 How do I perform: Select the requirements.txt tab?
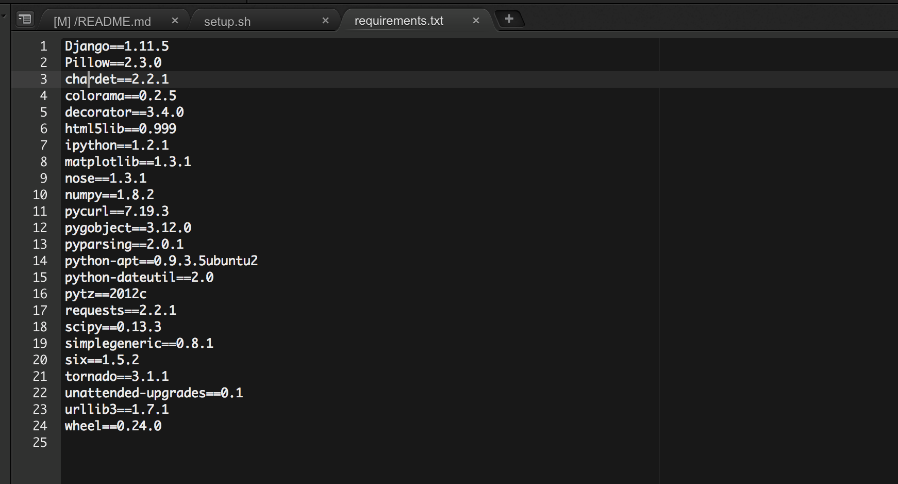coord(398,21)
